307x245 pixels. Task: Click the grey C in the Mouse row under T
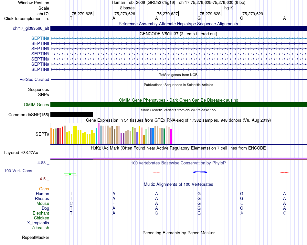pyautogui.click(x=71, y=204)
